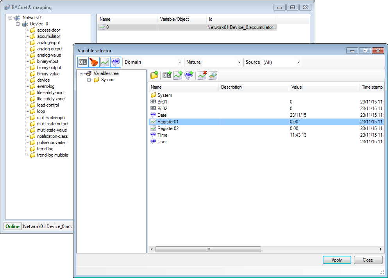Toggle the bit variables filter button

pos(83,62)
